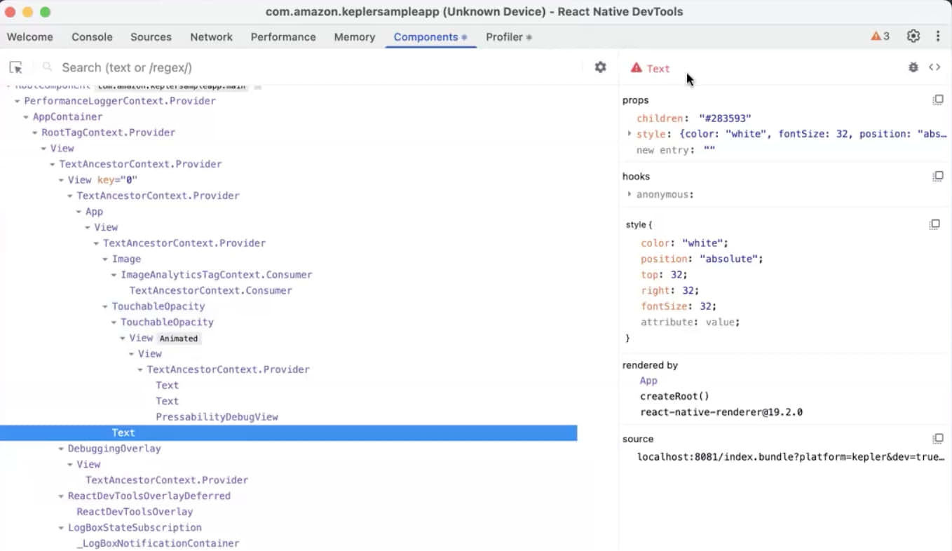
Task: Click react-native-renderer@19.2.0 entry
Action: coord(721,412)
